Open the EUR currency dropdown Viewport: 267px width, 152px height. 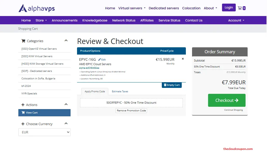(44, 132)
